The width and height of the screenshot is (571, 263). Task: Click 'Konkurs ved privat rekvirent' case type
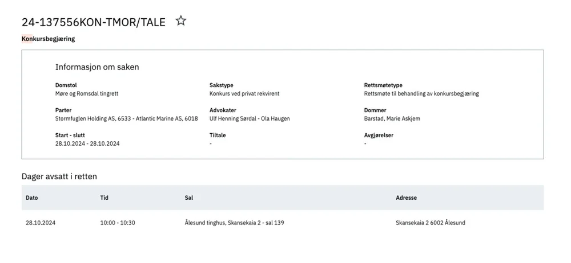click(x=244, y=93)
